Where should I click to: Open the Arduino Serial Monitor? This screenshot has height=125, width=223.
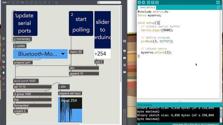coord(218,2)
